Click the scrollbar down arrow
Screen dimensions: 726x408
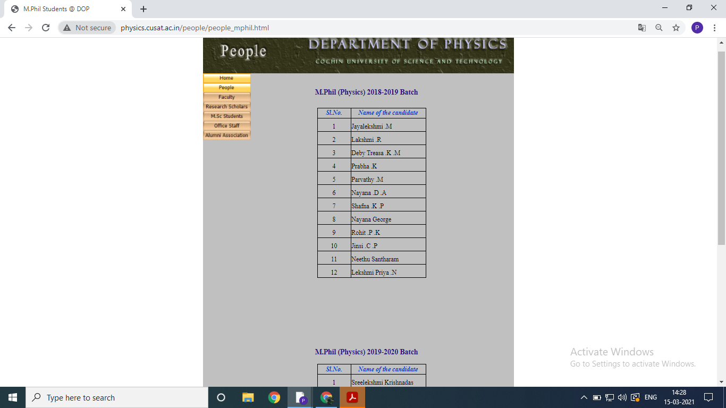point(721,382)
